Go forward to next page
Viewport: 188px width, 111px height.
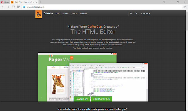click(8, 7)
